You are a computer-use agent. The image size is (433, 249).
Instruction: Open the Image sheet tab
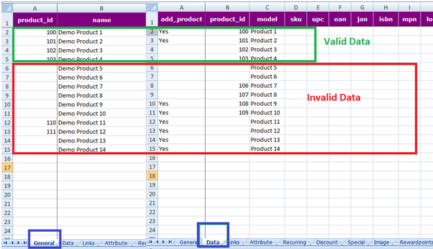[381, 242]
